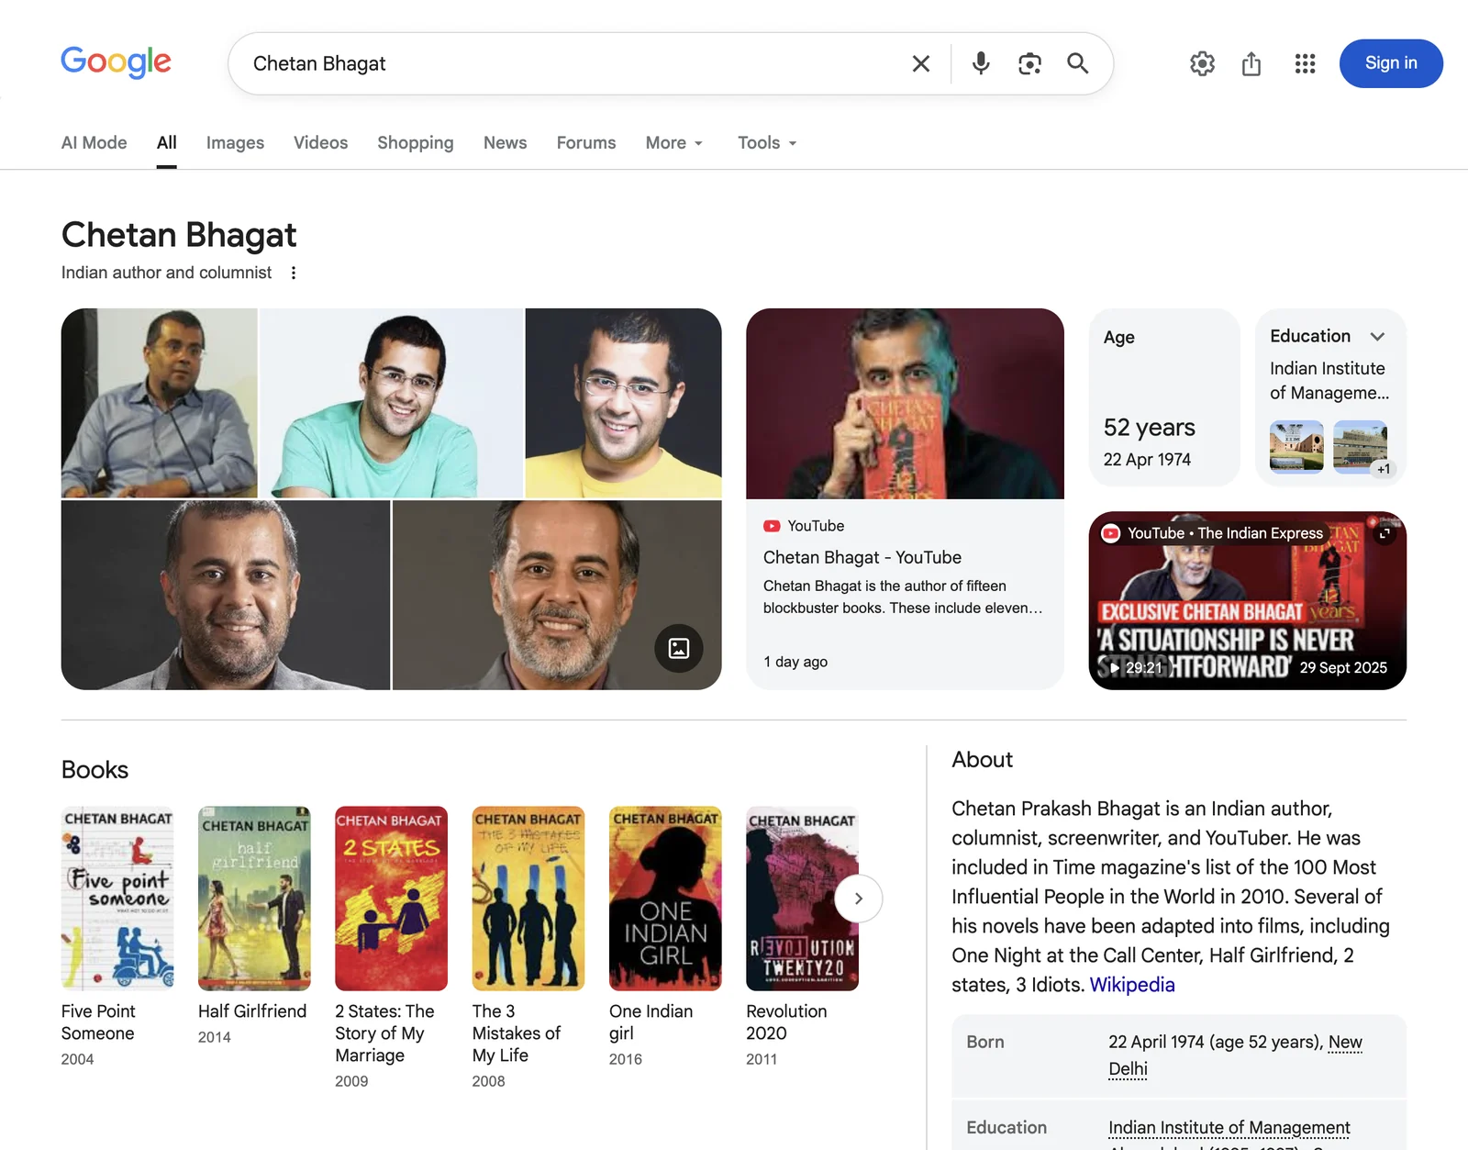This screenshot has width=1468, height=1150.
Task: Play the Indian Express video with 29:21 duration
Action: click(1248, 600)
